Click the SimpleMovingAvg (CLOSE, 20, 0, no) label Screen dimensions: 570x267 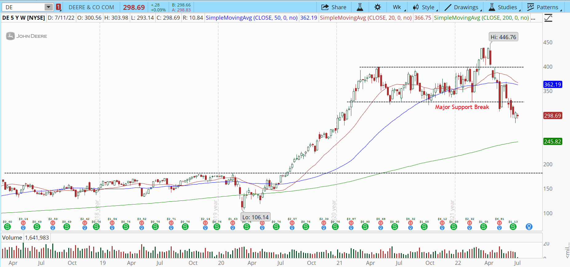click(366, 18)
